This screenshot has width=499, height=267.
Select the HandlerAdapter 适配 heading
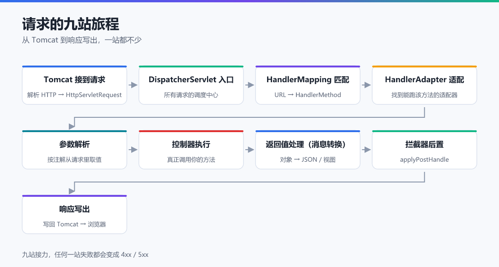[x=425, y=79]
